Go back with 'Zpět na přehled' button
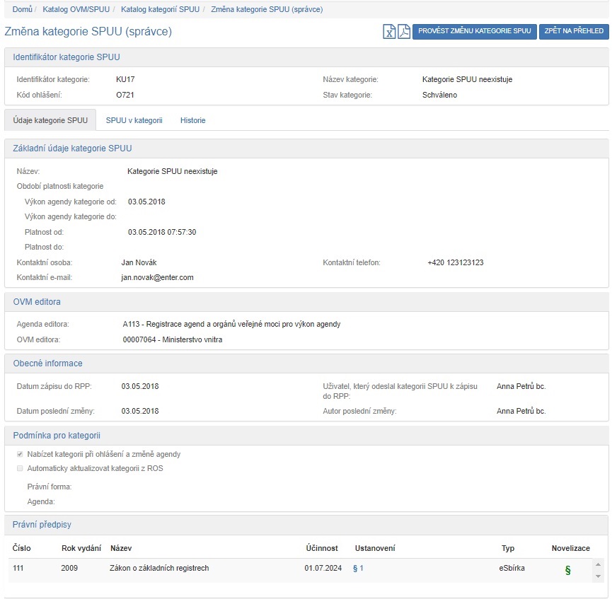This screenshot has height=599, width=612. point(574,31)
